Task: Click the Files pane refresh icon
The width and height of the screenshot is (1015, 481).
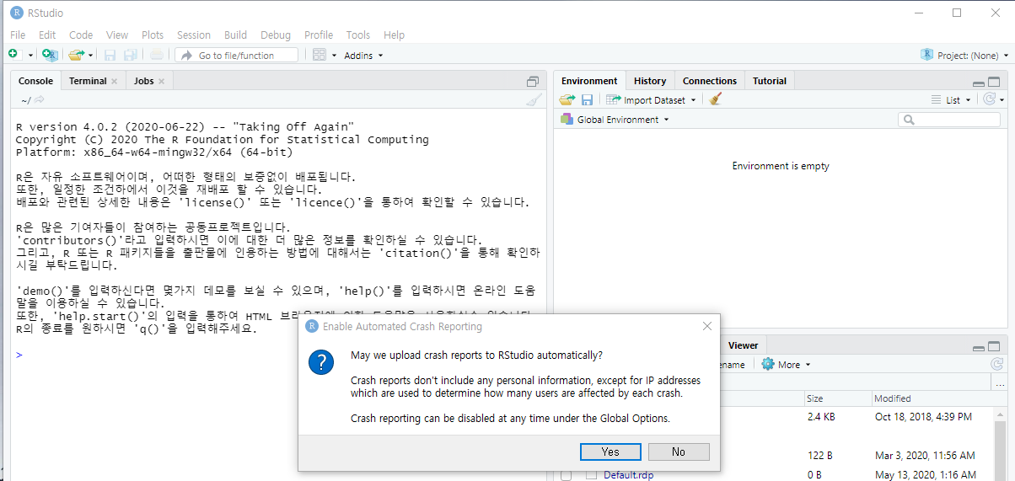Action: click(x=996, y=364)
